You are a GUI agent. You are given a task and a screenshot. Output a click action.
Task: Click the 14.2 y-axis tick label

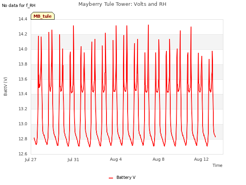coord(23,34)
